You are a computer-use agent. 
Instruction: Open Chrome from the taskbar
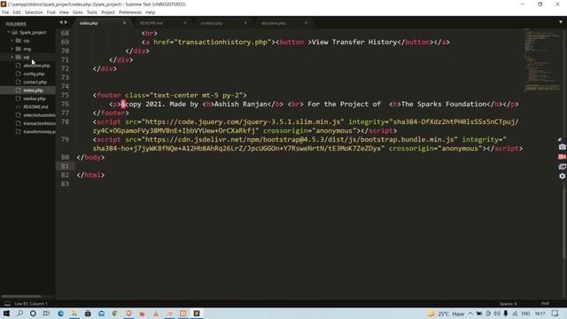coord(115,313)
